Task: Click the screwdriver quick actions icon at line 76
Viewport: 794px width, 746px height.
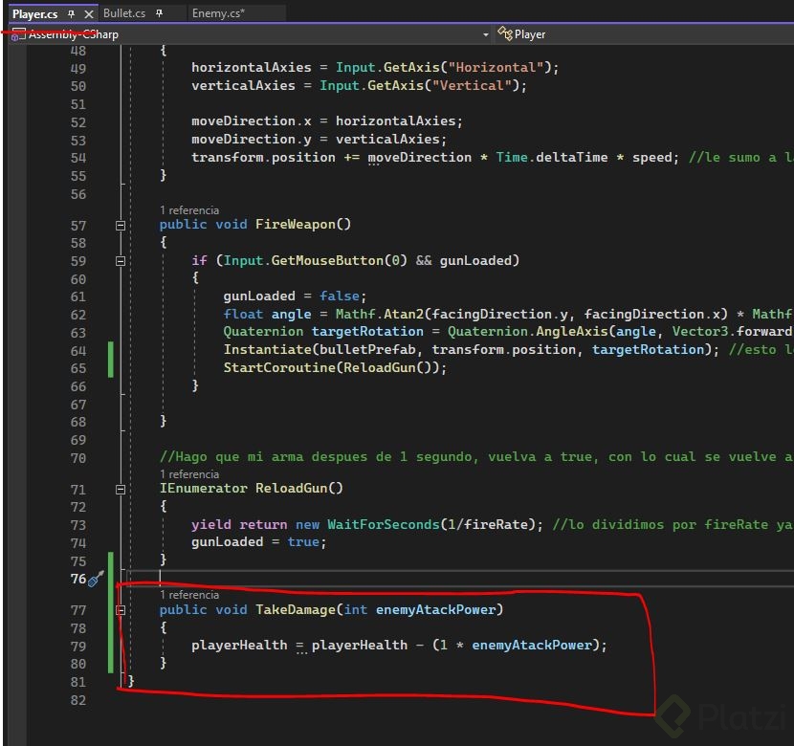Action: tap(96, 579)
